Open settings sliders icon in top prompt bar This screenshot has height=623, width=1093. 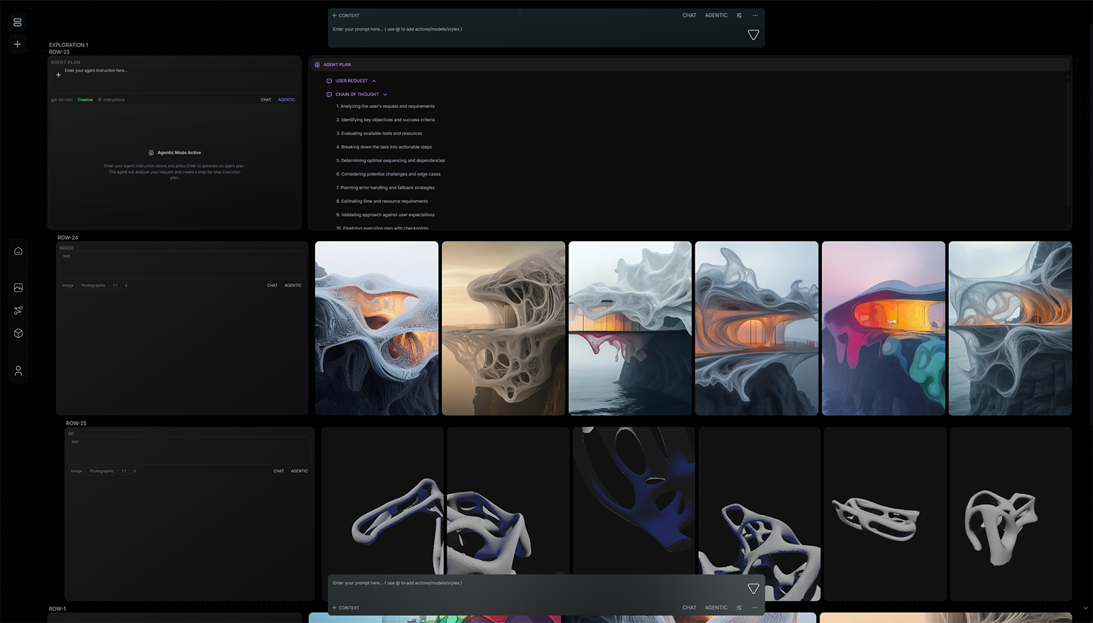click(x=739, y=15)
